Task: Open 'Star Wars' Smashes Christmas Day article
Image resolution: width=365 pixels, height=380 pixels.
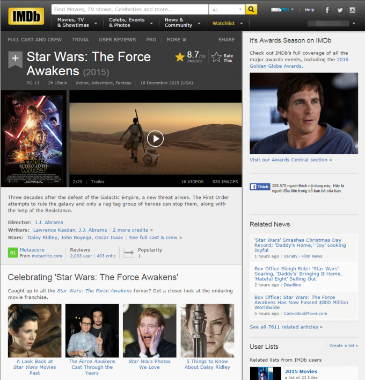Action: (300, 245)
